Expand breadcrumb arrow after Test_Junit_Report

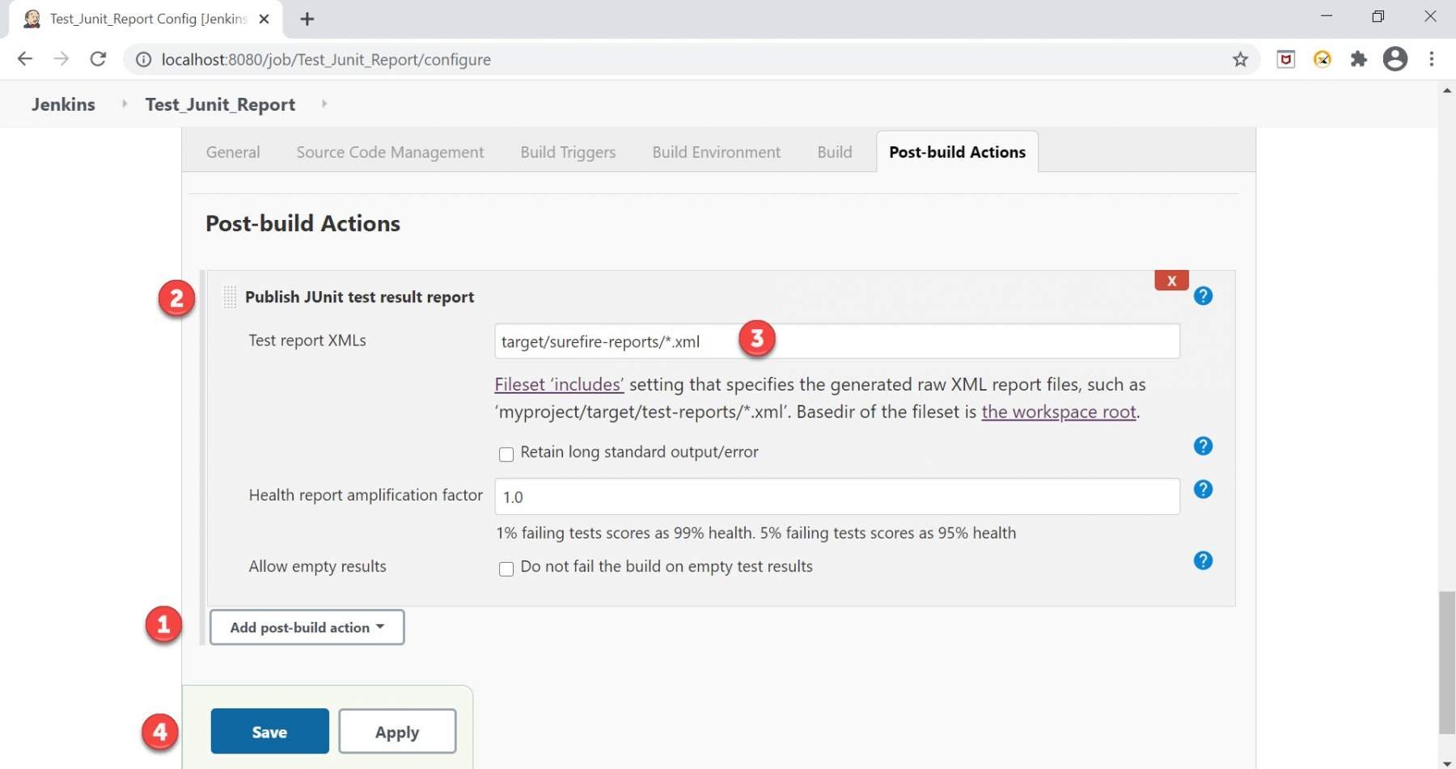click(x=324, y=104)
